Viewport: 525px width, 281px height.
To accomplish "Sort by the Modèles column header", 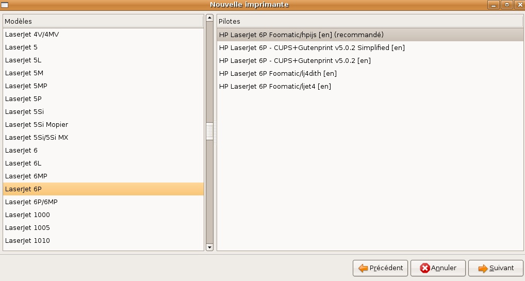I will pos(103,21).
